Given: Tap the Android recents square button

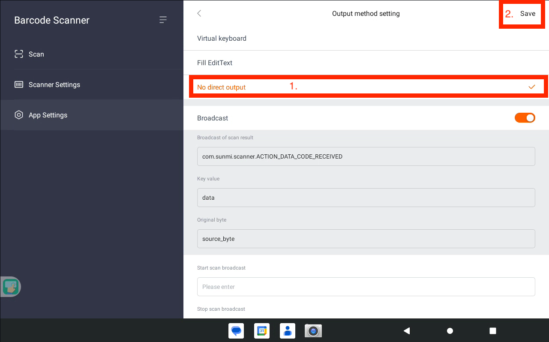Looking at the screenshot, I should [x=493, y=331].
